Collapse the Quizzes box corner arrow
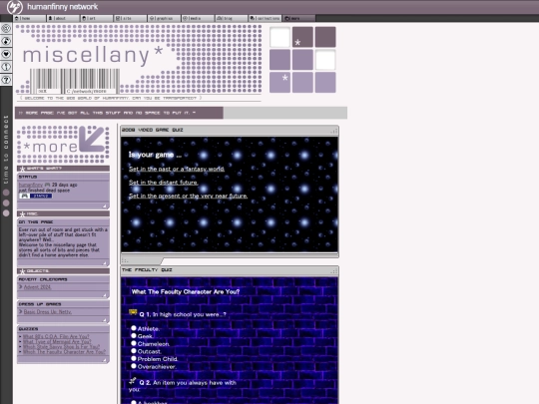 pyautogui.click(x=104, y=360)
